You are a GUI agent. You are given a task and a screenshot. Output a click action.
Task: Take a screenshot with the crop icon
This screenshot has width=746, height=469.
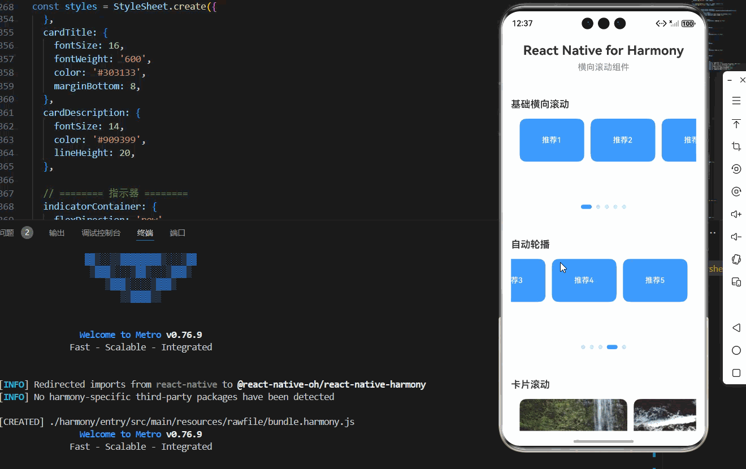tap(736, 146)
